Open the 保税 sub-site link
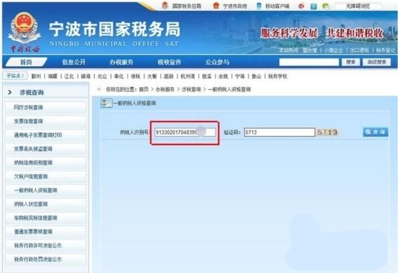Screen dimensions: 398x273 (x=135, y=76)
